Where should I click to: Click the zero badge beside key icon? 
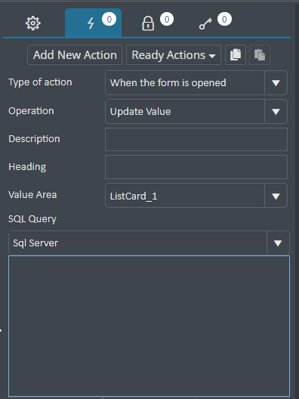click(224, 20)
